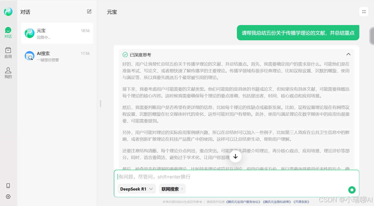Click the message input field 有问题，尽管问
The width and height of the screenshot is (374, 206).
coord(236,177)
